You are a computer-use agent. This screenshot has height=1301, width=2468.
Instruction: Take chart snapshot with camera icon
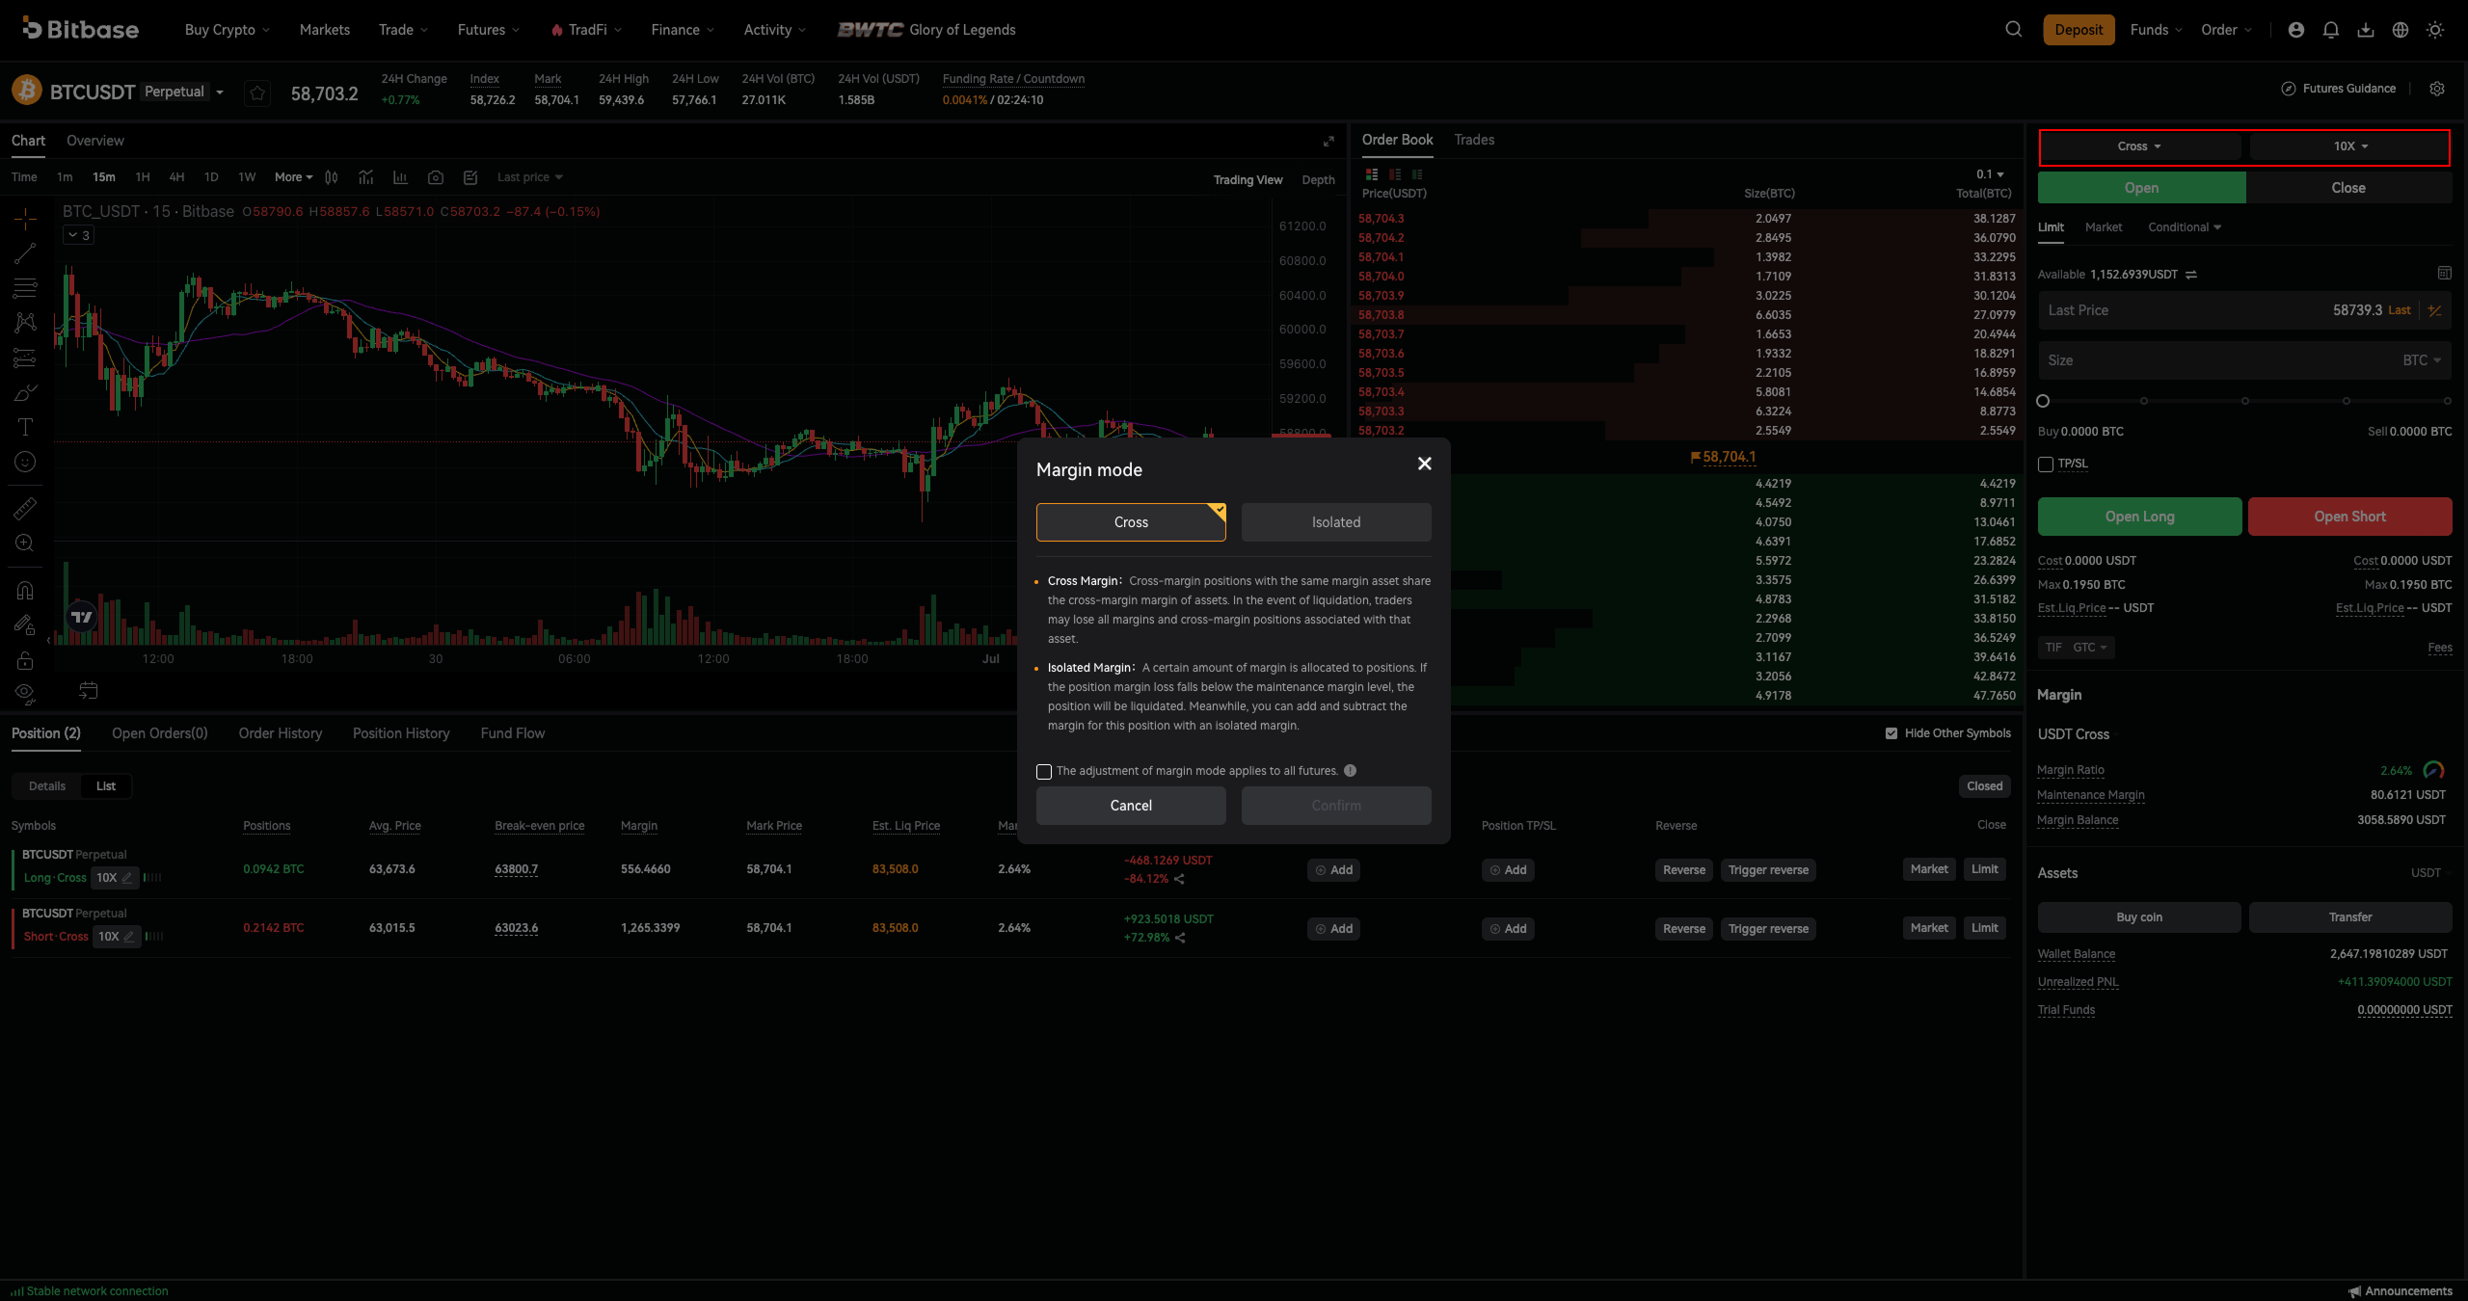(436, 177)
